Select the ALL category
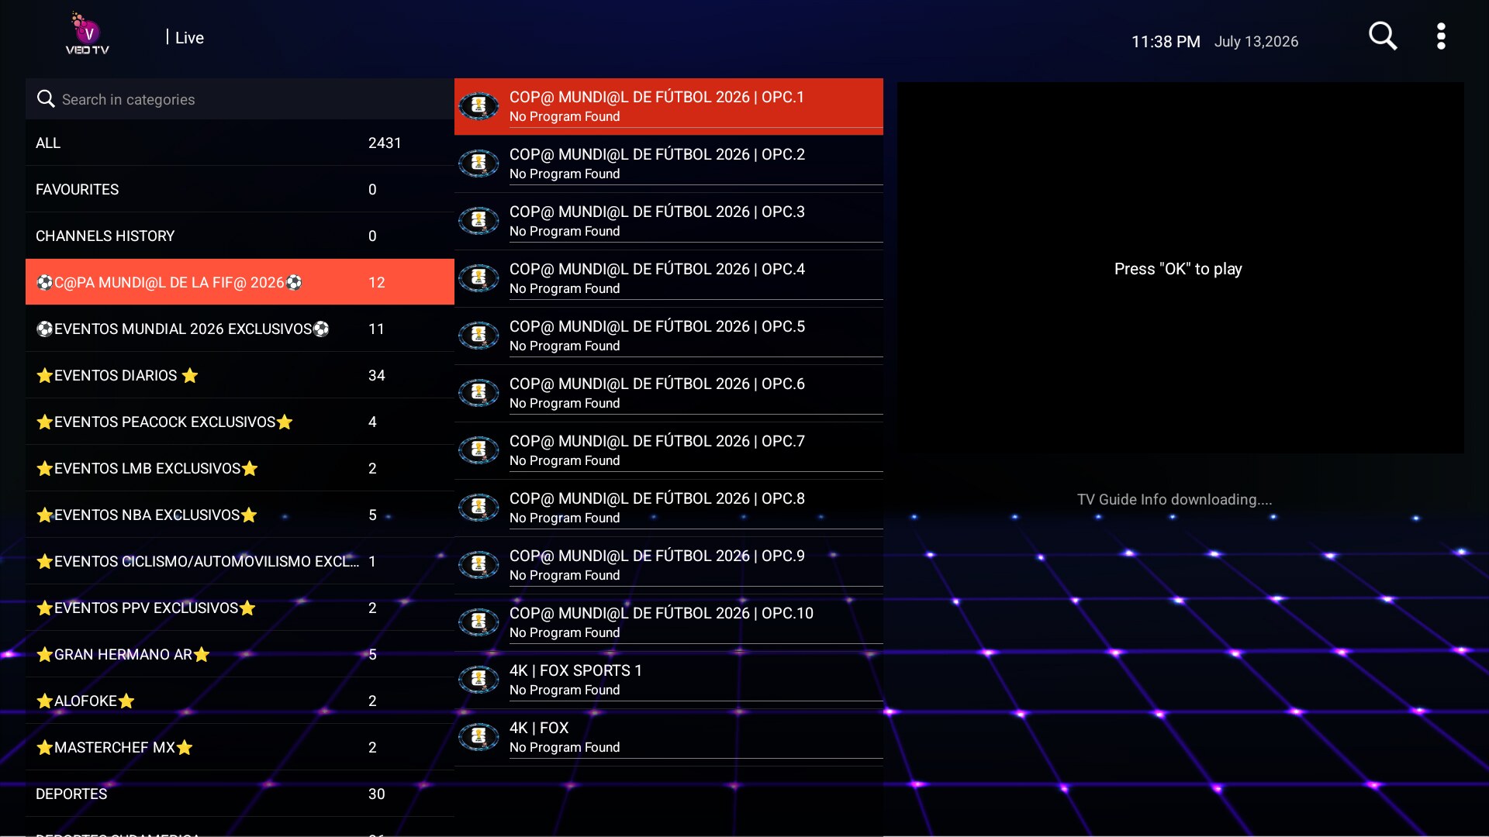This screenshot has height=837, width=1489. click(240, 143)
